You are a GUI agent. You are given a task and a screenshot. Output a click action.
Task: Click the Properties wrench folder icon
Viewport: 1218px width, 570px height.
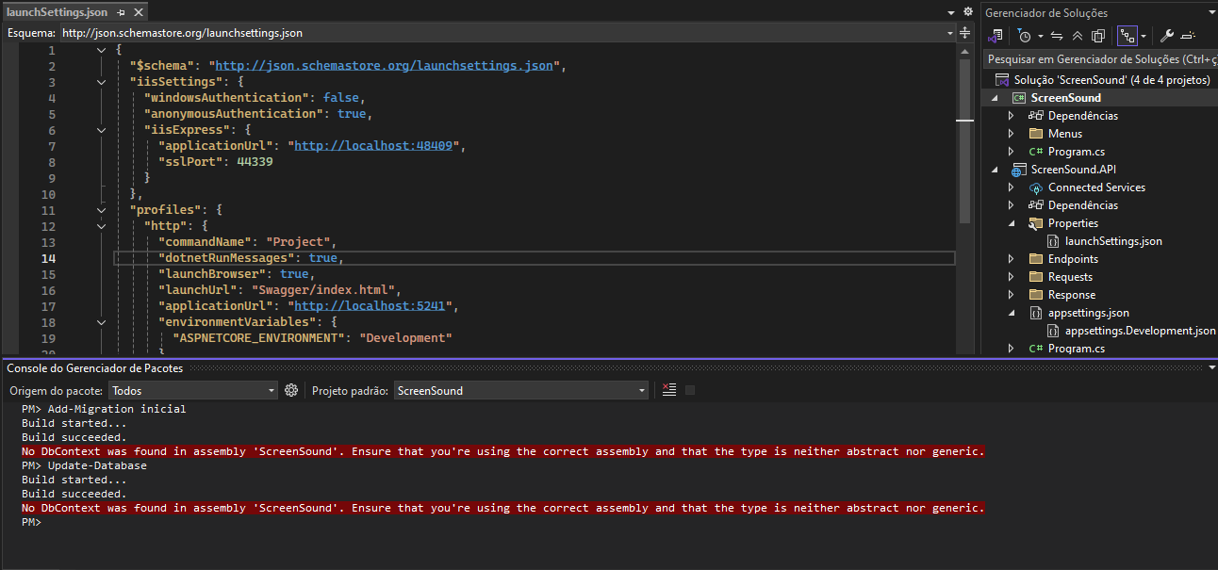[x=1036, y=223]
